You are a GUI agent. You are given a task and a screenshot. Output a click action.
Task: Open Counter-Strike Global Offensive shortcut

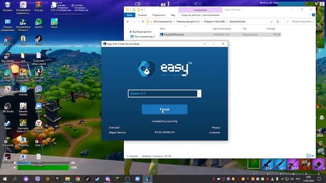22,75
